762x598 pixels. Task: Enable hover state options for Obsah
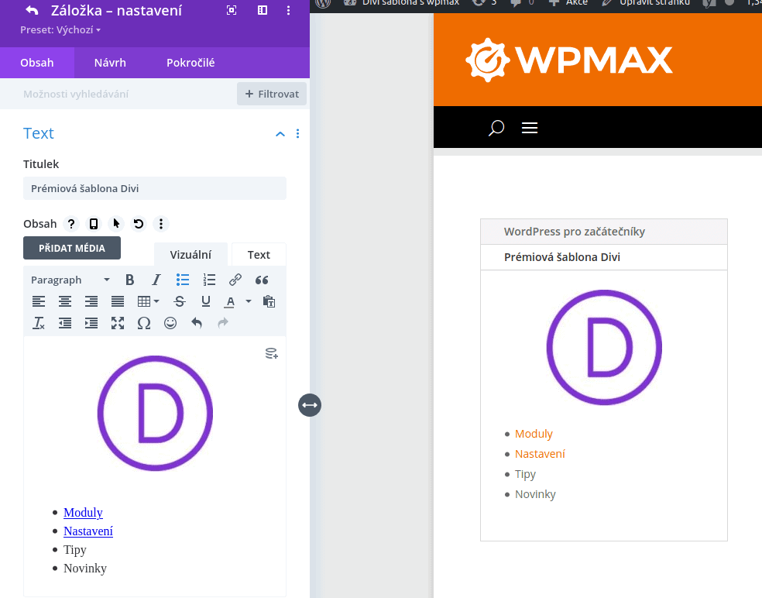tap(116, 224)
